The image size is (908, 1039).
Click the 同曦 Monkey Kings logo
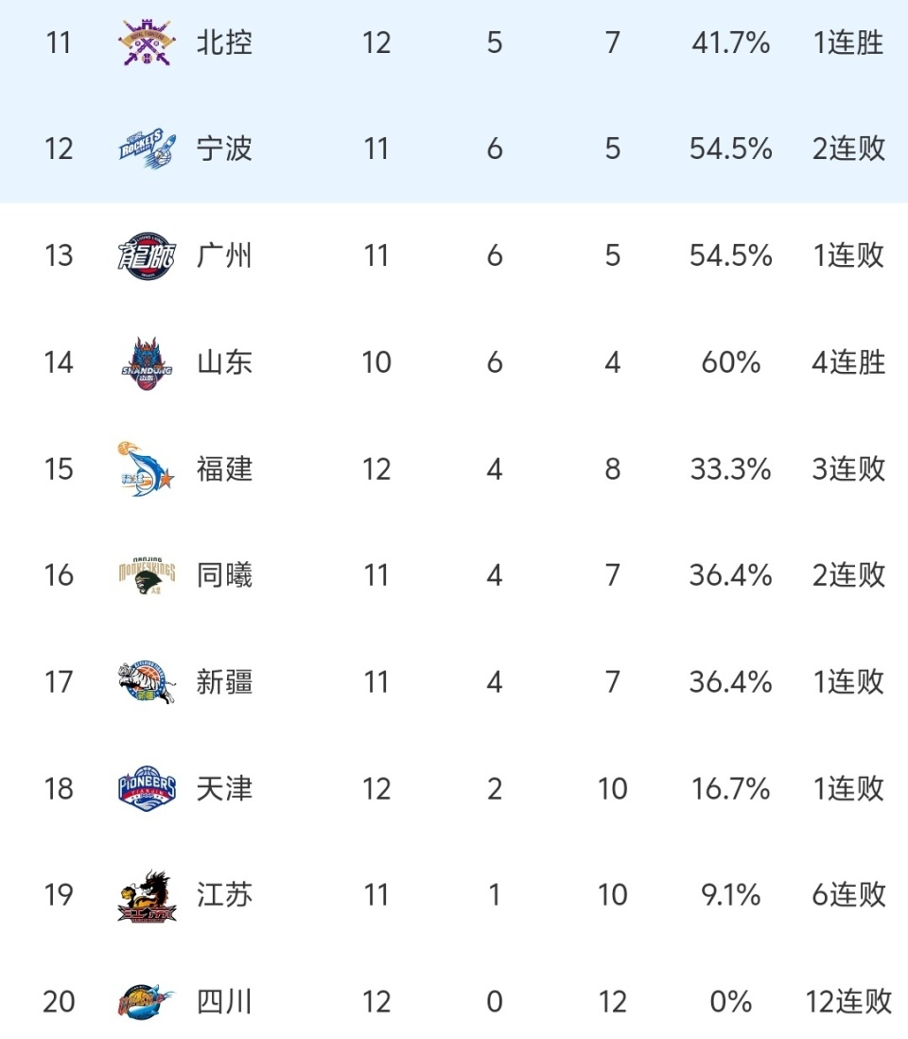tap(147, 575)
